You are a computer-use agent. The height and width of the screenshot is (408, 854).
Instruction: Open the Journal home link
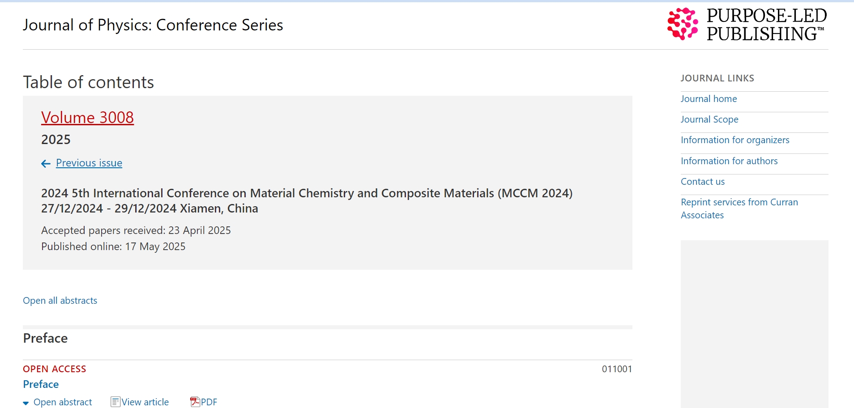pyautogui.click(x=709, y=99)
